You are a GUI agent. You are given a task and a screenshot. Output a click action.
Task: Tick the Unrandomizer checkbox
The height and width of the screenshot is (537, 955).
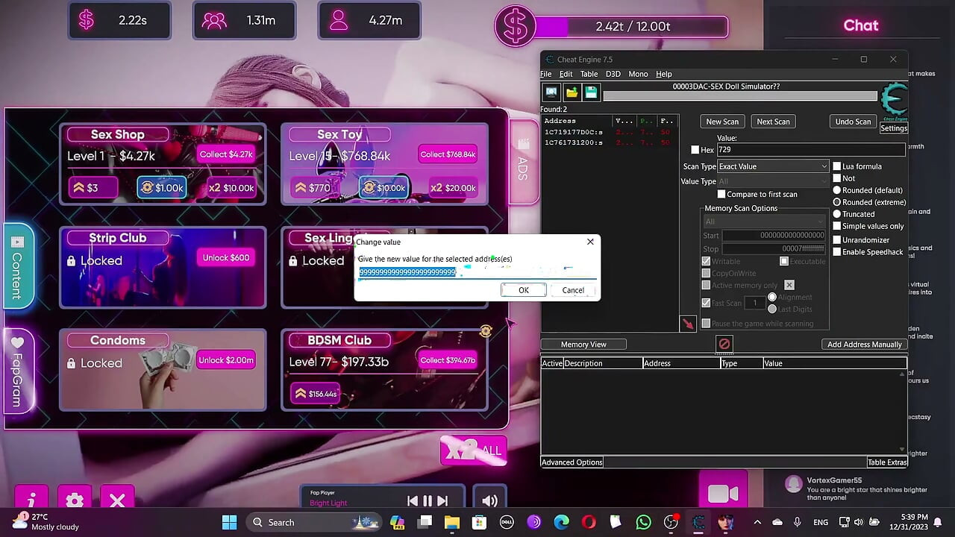[837, 240]
